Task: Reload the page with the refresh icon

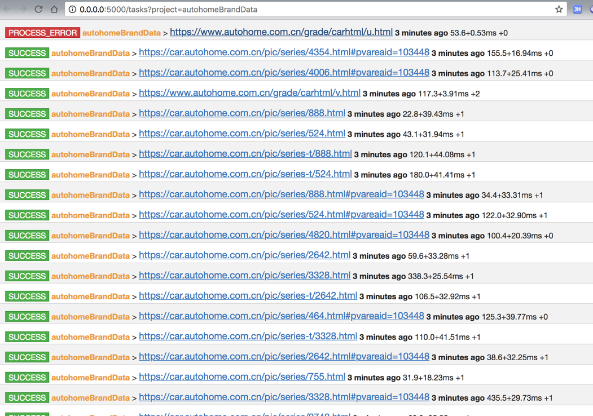Action: (38, 9)
